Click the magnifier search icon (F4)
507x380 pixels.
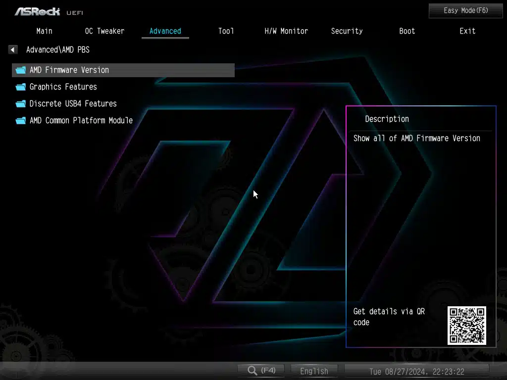pos(253,370)
